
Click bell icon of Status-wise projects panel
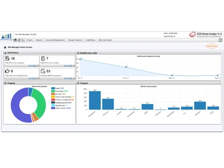(x=5, y=83)
